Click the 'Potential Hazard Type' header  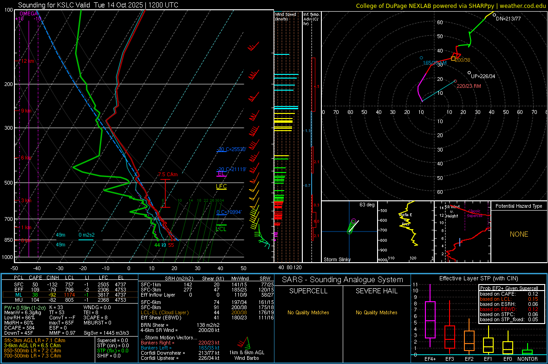point(519,206)
